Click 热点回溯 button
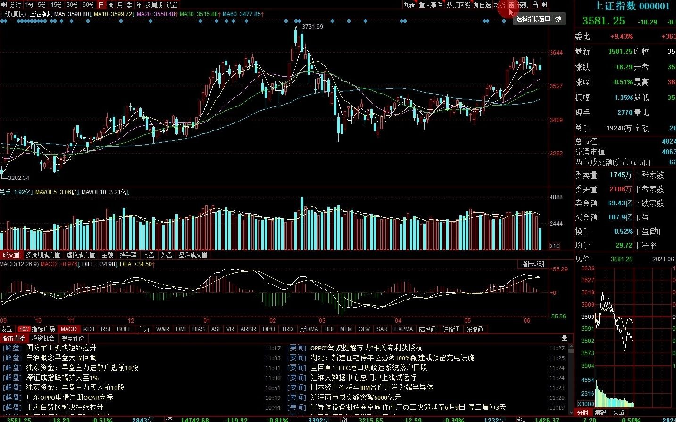The image size is (676, 422). coord(459,5)
